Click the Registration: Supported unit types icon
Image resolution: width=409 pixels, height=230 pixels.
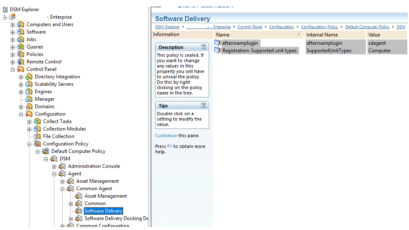(218, 51)
